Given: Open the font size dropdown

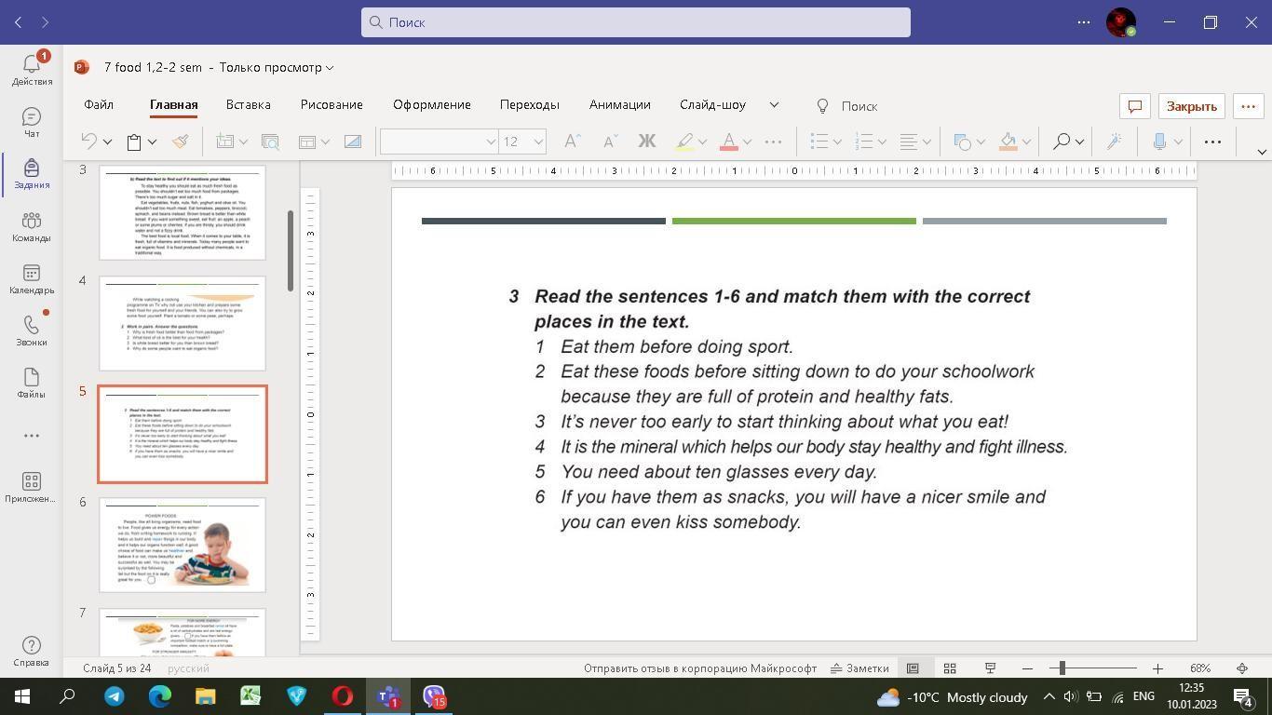Looking at the screenshot, I should point(538,142).
